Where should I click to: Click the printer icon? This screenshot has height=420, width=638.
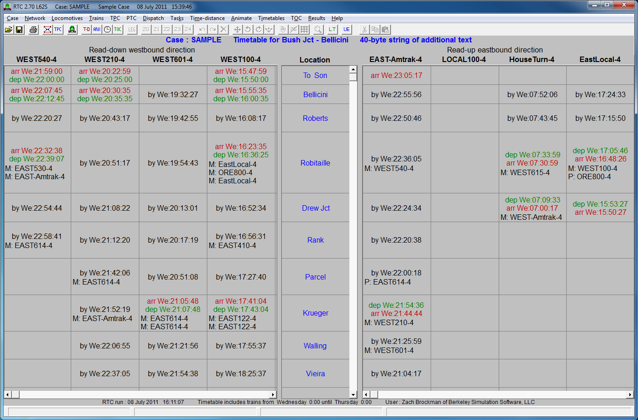click(x=33, y=30)
